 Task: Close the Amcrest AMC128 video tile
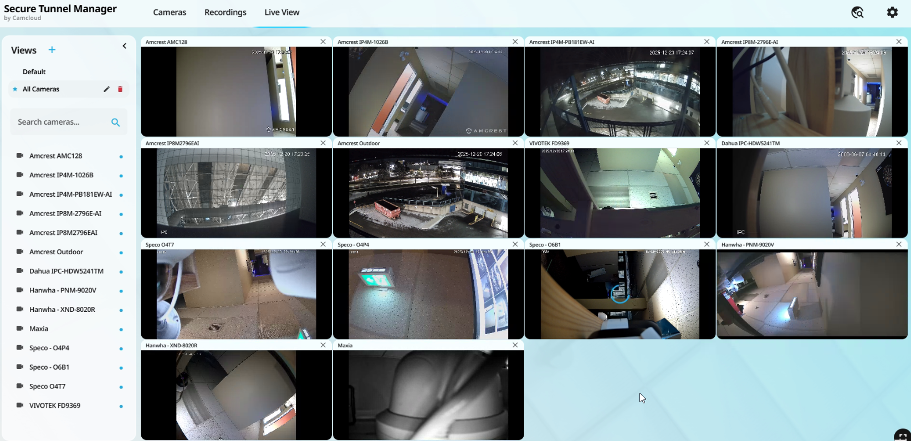click(323, 42)
